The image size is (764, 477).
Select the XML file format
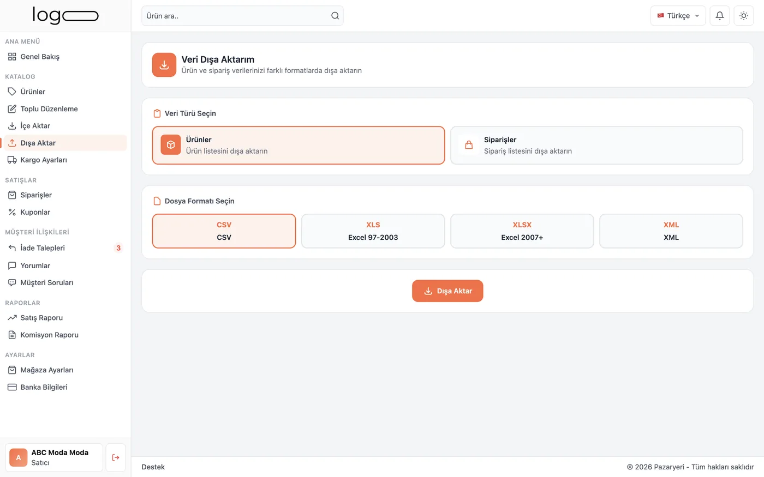click(x=671, y=231)
